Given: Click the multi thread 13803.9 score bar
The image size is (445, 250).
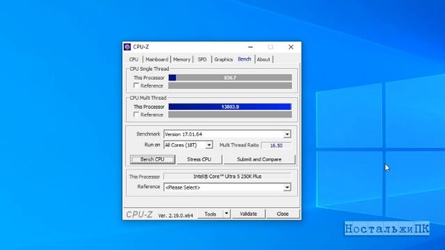Looking at the screenshot, I should tap(230, 106).
